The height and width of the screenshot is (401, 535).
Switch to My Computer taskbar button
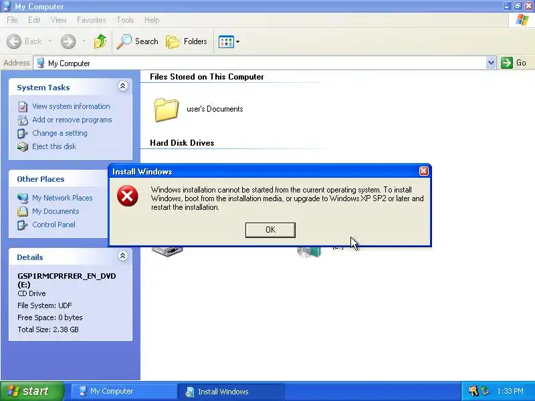click(x=124, y=391)
